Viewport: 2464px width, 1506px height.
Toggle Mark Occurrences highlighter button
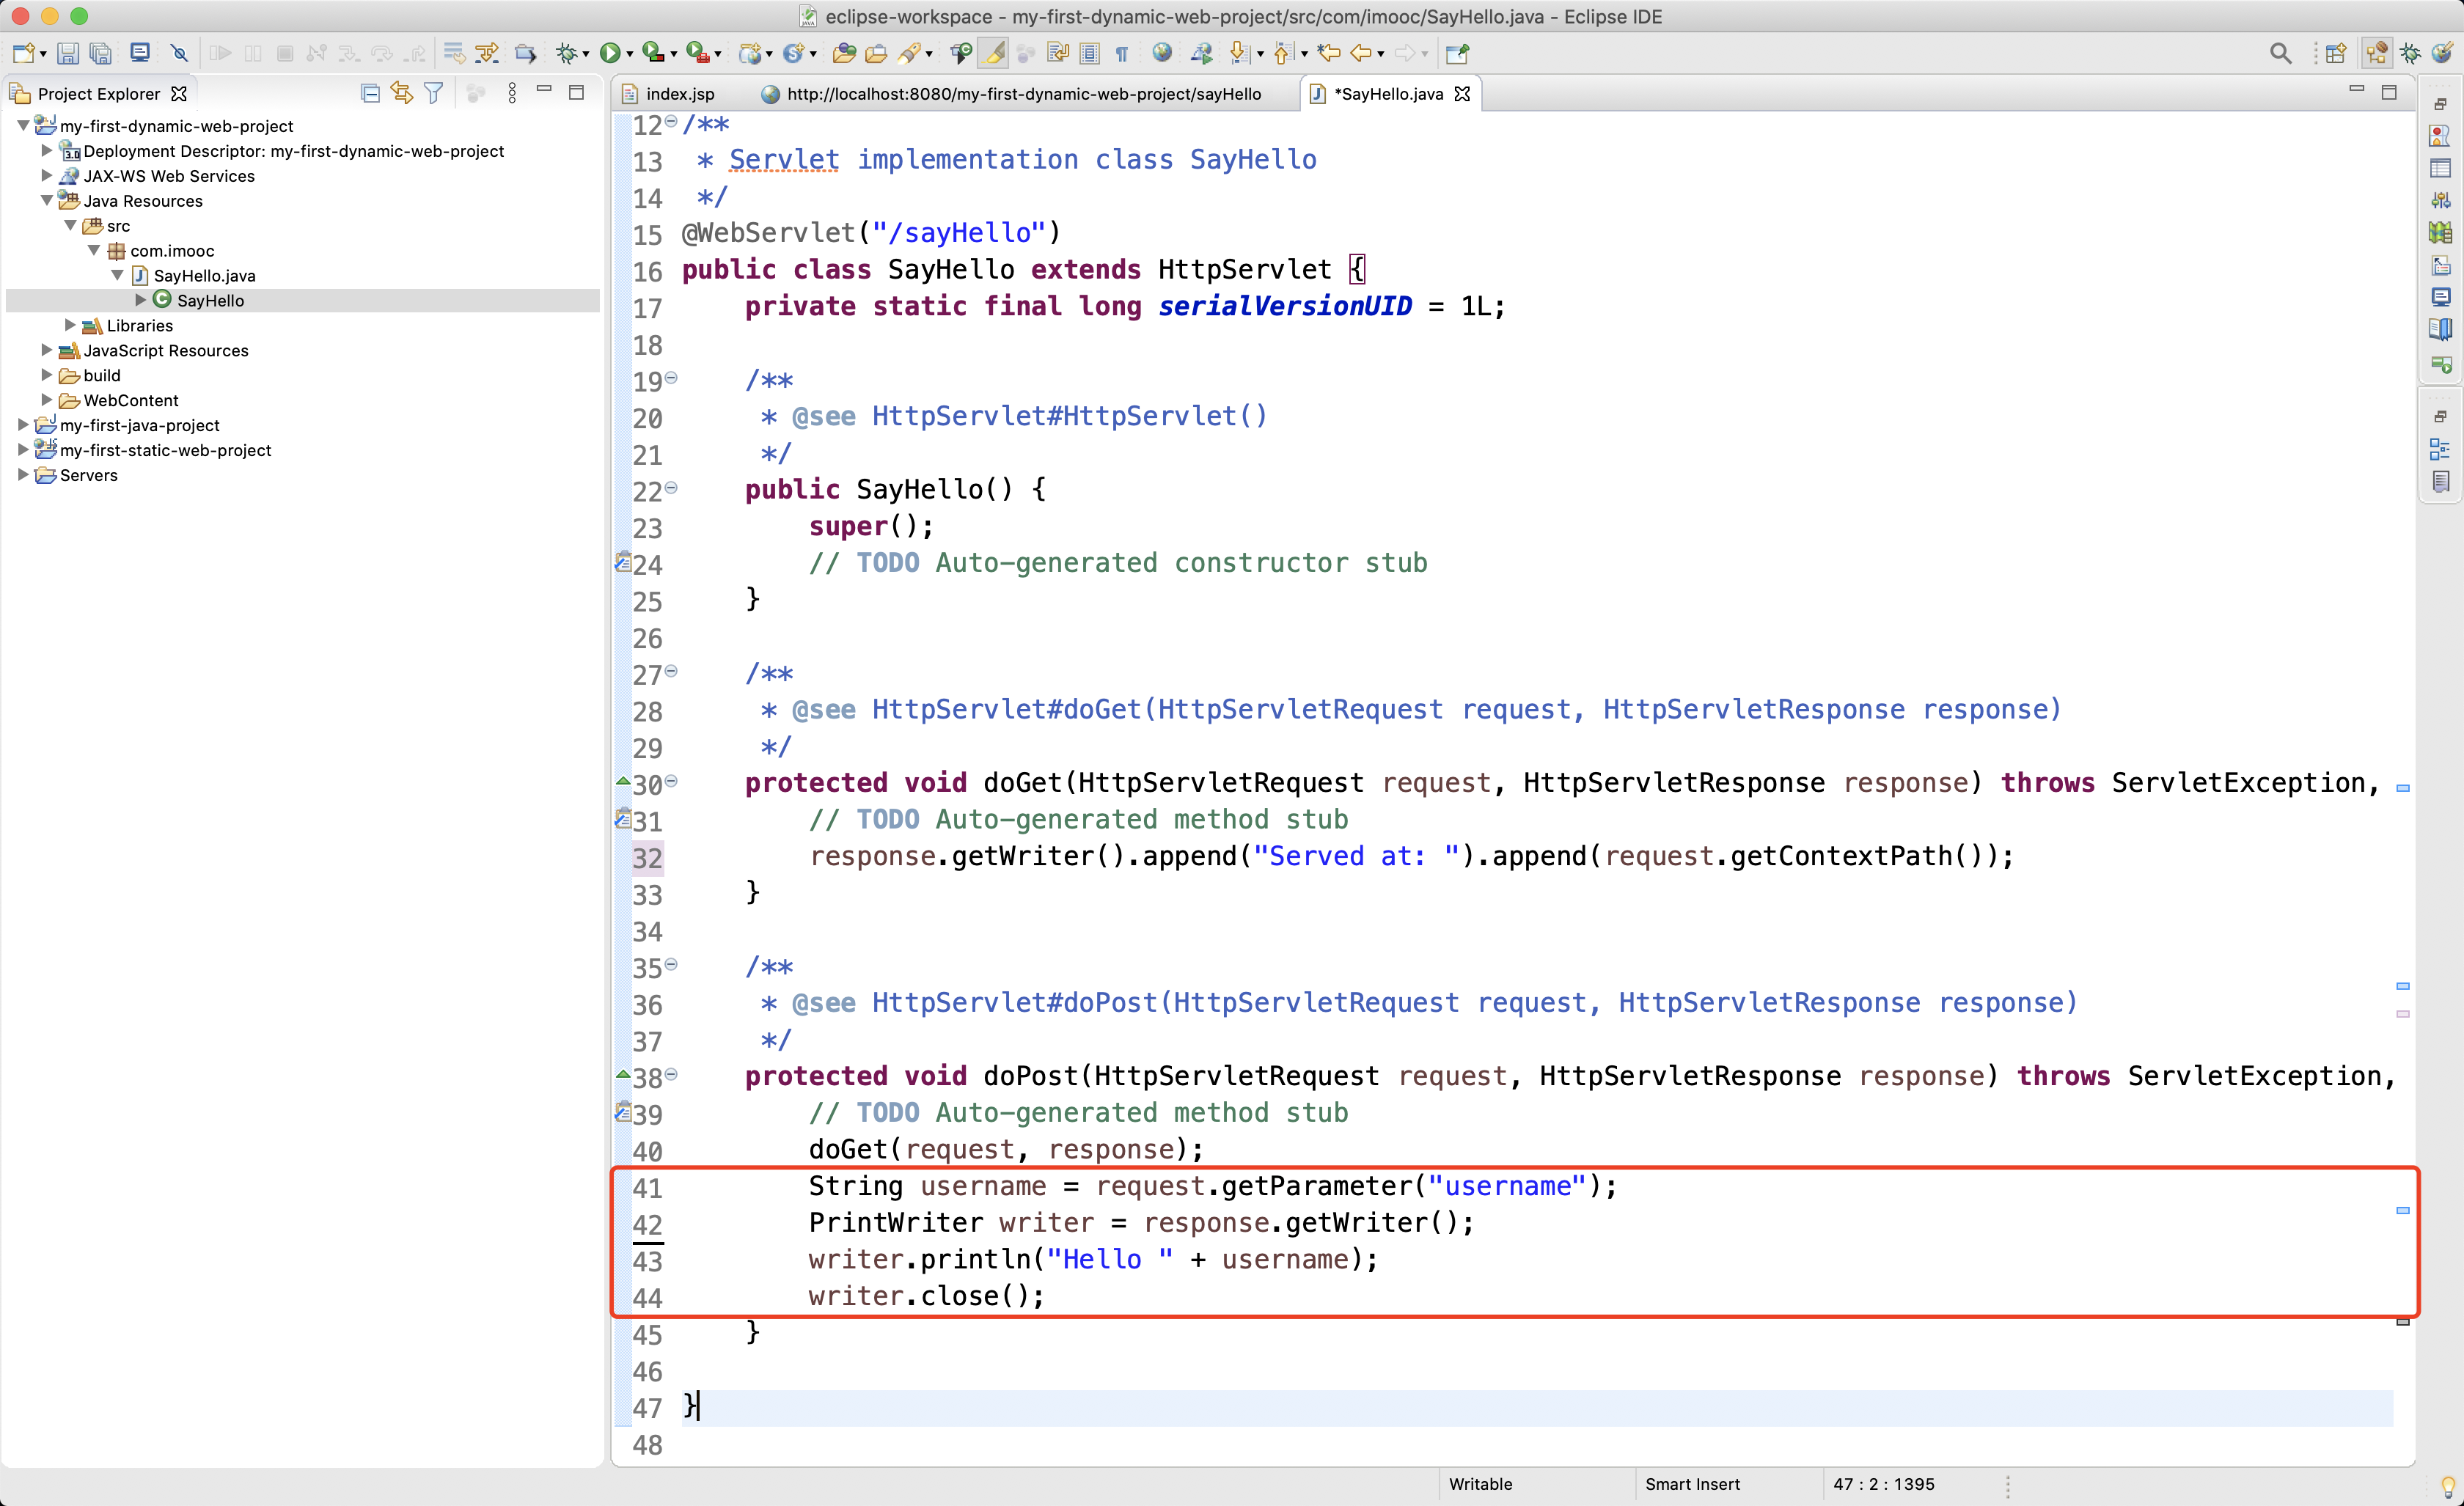[994, 53]
